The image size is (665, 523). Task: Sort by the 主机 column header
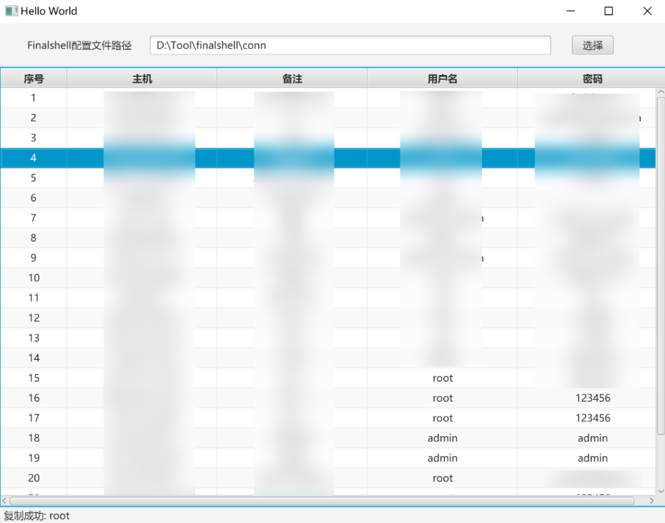click(142, 79)
